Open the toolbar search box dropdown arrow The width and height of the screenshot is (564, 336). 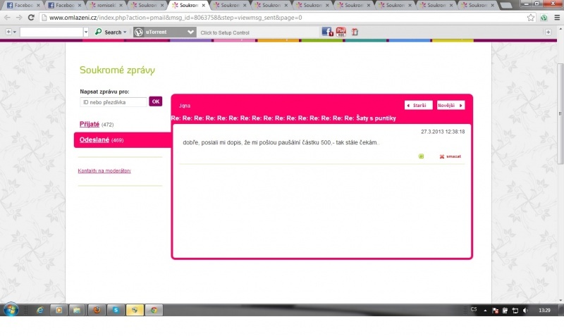pos(87,32)
